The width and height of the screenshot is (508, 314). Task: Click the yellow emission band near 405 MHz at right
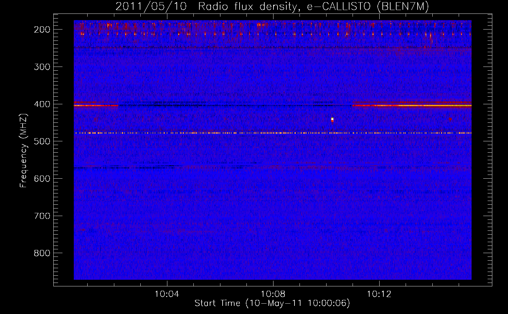click(412, 106)
